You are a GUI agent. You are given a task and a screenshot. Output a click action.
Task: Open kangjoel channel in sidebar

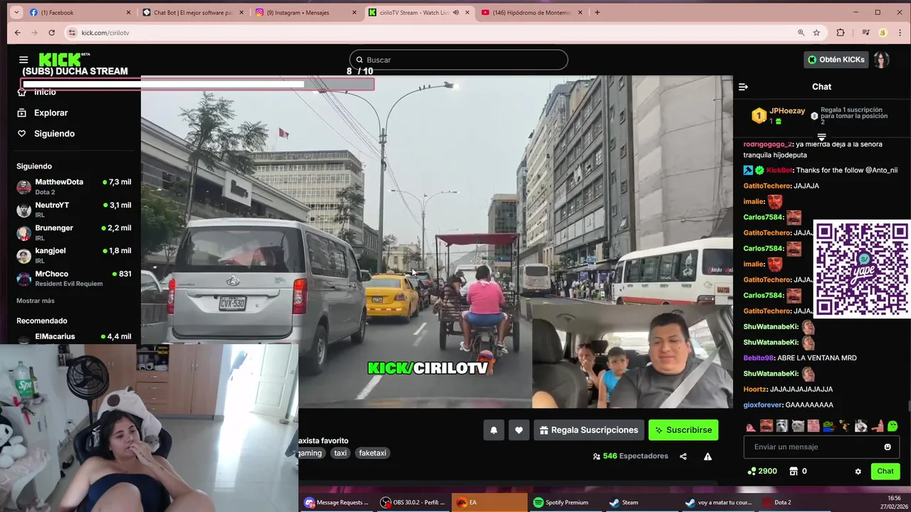point(74,255)
